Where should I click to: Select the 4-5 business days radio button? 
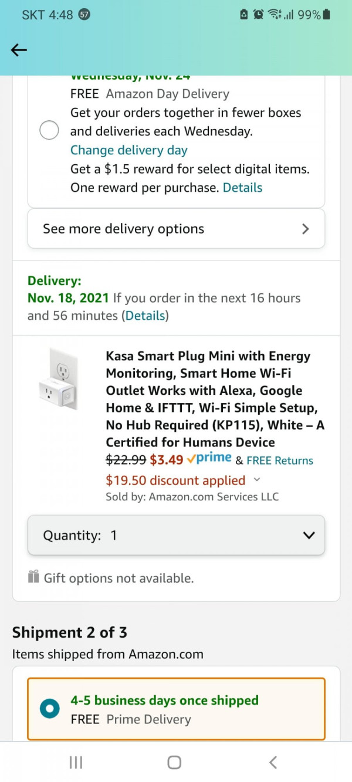49,709
